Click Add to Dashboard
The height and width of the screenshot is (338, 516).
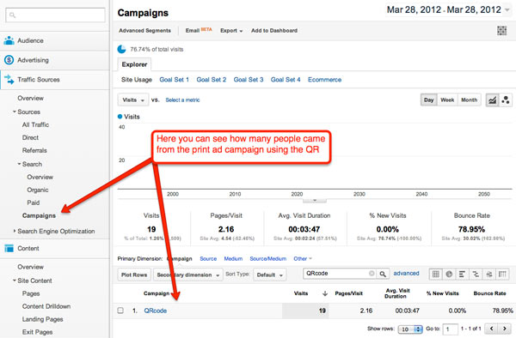click(x=274, y=31)
